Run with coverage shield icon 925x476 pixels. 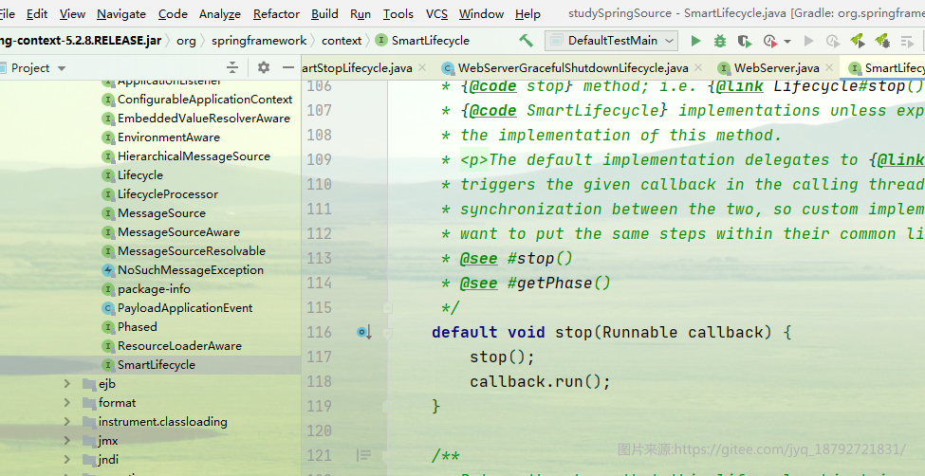tap(745, 41)
